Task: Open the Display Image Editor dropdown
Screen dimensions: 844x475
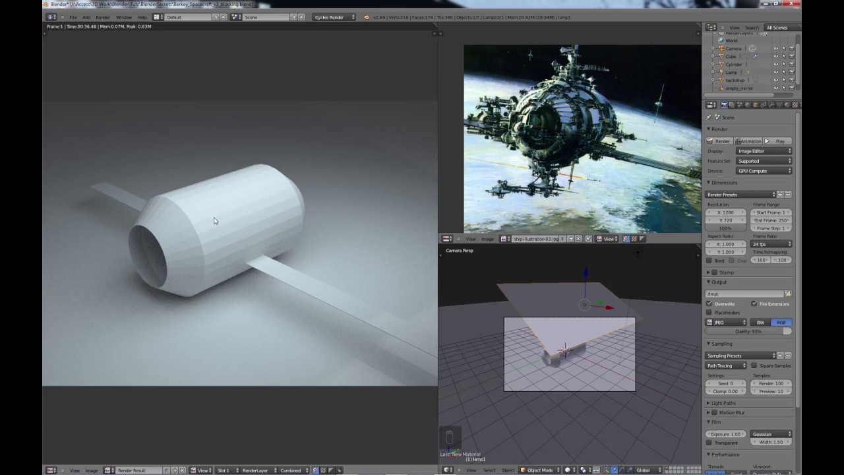Action: tap(764, 151)
